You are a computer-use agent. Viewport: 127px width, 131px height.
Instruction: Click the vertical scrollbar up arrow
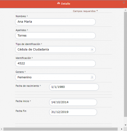point(125,10)
